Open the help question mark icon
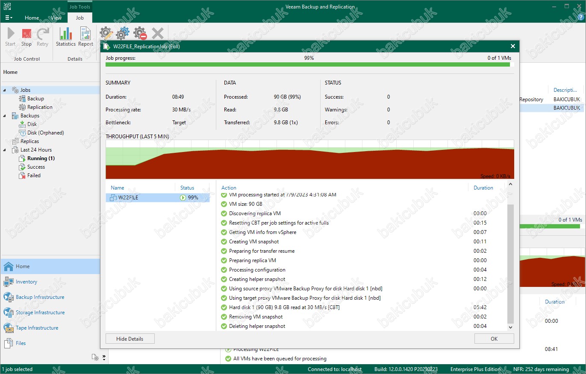586x374 pixels. point(580,18)
